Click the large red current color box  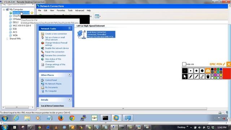(227, 74)
